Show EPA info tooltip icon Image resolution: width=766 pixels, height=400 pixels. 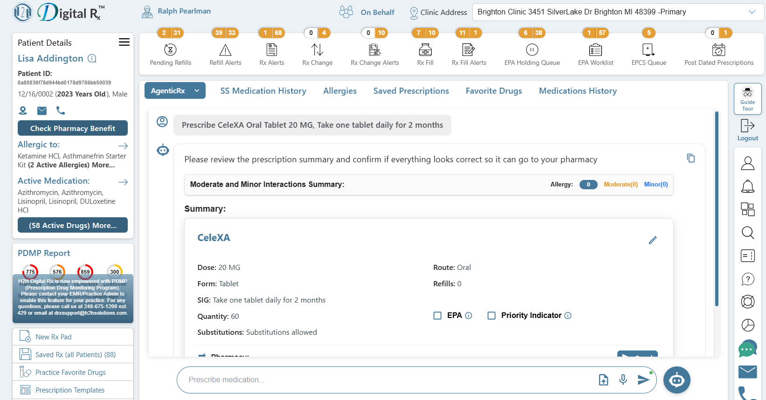click(469, 316)
